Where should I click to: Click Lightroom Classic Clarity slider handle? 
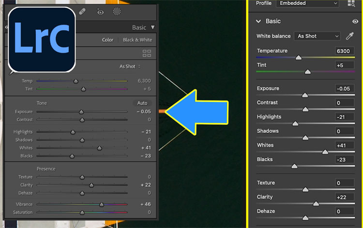[x=91, y=185]
